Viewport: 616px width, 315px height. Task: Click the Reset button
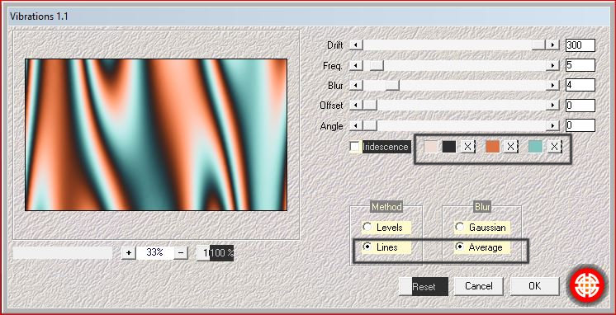click(424, 286)
